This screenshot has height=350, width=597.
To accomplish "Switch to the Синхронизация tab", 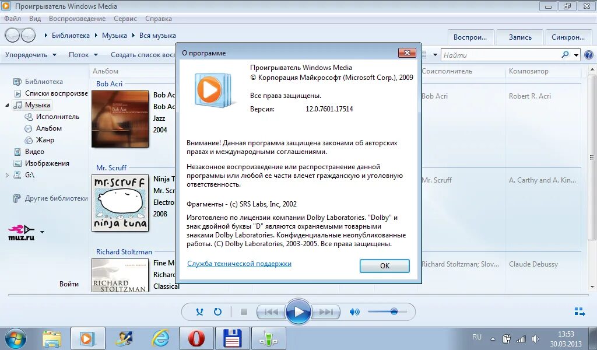I will (x=568, y=37).
